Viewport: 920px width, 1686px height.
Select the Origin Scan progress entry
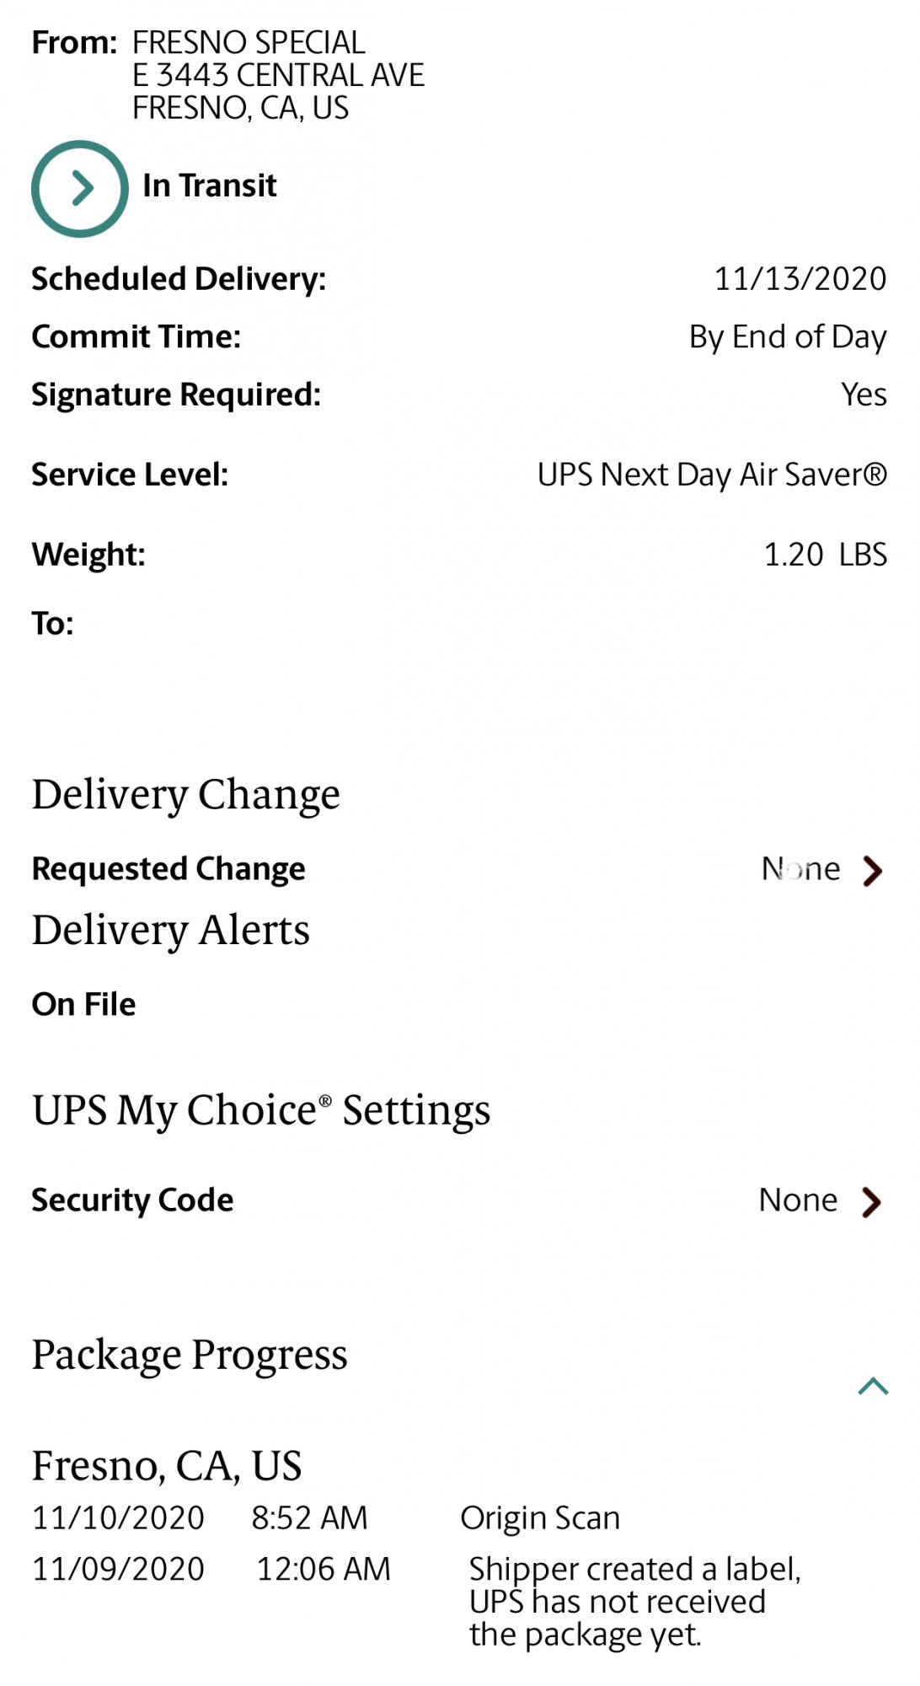(x=540, y=1518)
